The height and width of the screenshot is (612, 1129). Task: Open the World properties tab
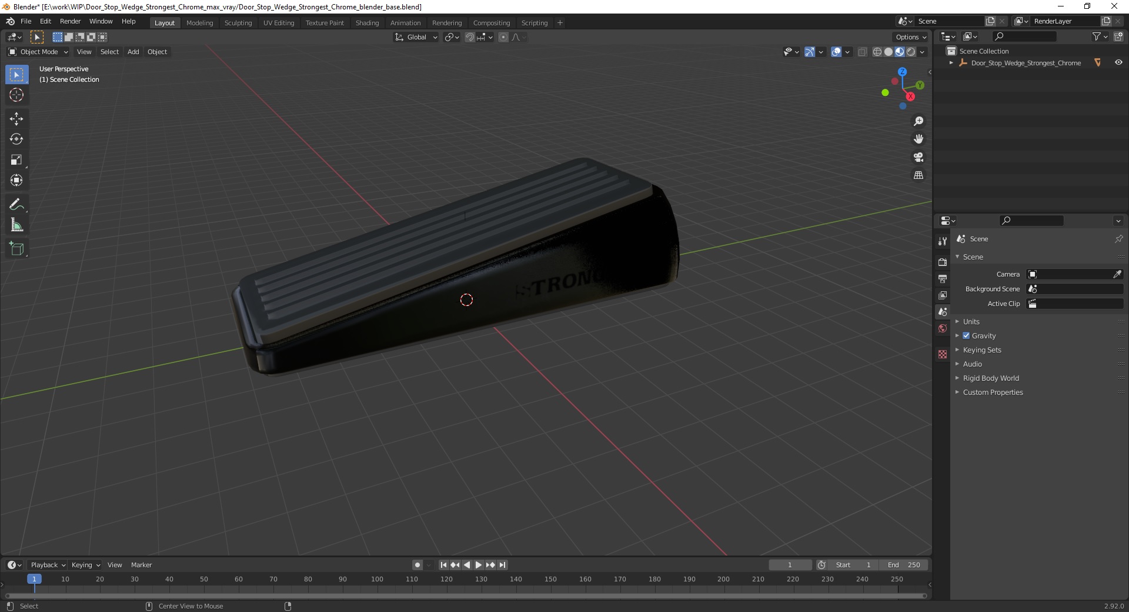coord(943,328)
